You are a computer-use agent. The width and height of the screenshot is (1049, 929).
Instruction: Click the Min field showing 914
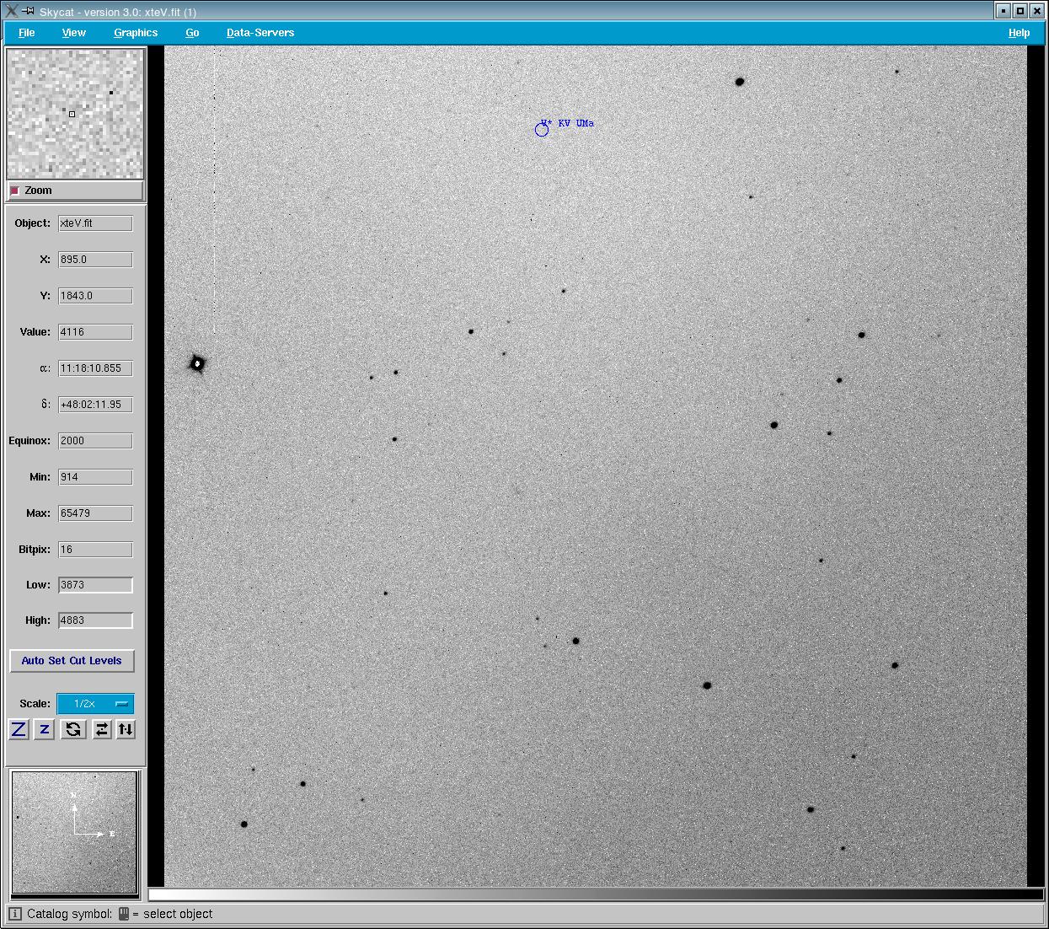tap(95, 477)
